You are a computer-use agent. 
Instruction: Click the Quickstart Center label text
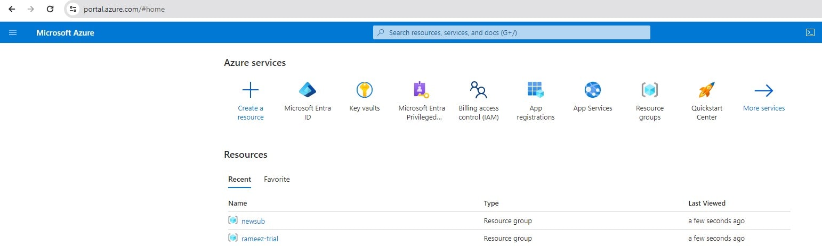[x=707, y=113]
